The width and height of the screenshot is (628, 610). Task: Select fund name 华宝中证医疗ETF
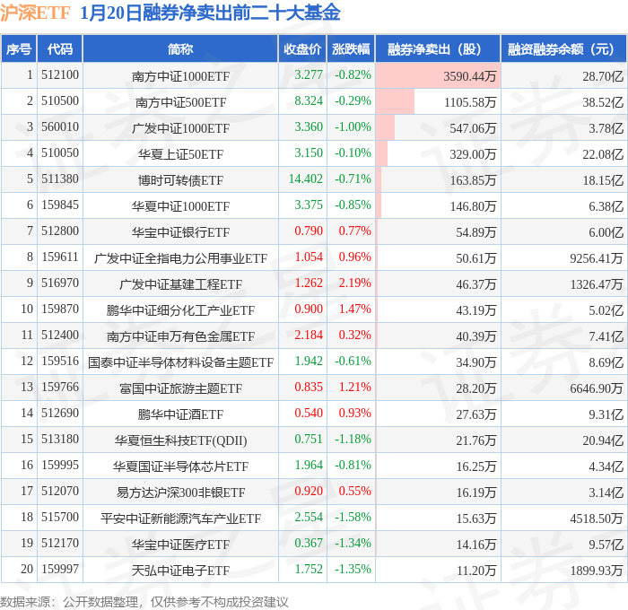[x=180, y=545]
